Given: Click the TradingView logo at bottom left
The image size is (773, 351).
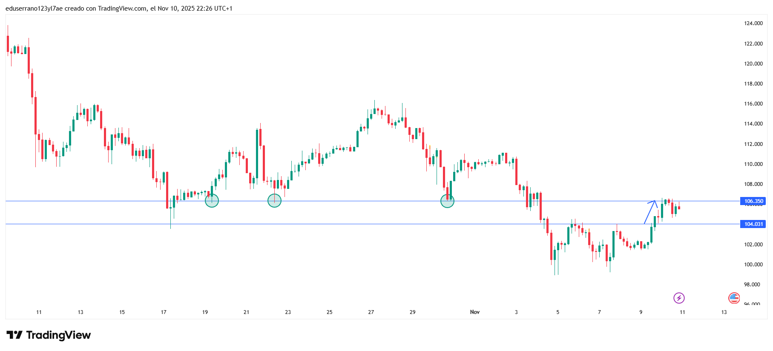Looking at the screenshot, I should pyautogui.click(x=49, y=335).
